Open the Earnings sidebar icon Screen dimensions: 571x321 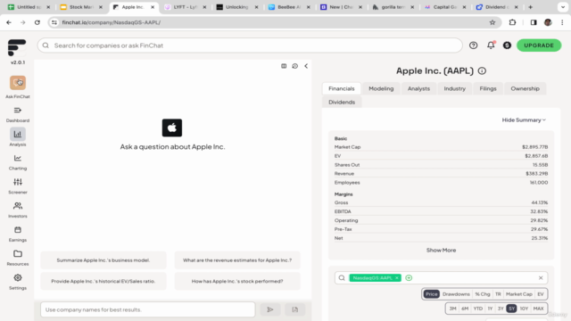click(x=18, y=230)
